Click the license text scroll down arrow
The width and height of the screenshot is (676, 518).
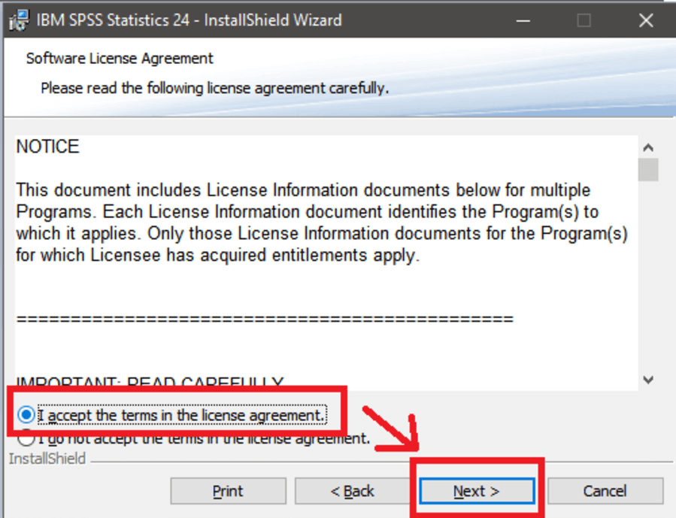pos(648,380)
